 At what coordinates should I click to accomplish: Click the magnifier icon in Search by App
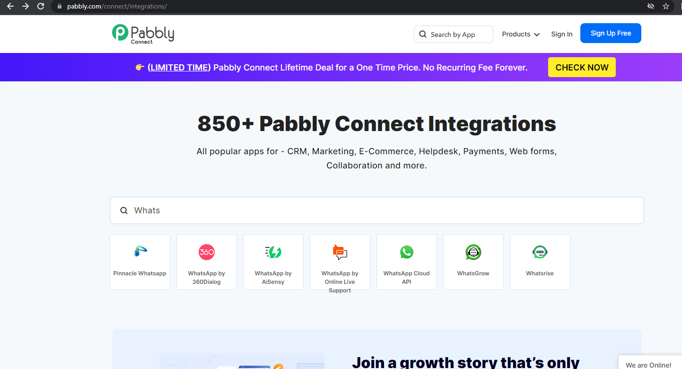[423, 35]
